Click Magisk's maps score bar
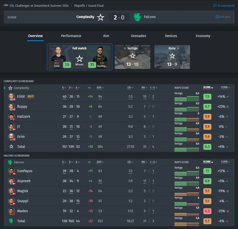The image size is (238, 229). pyautogui.click(x=187, y=194)
